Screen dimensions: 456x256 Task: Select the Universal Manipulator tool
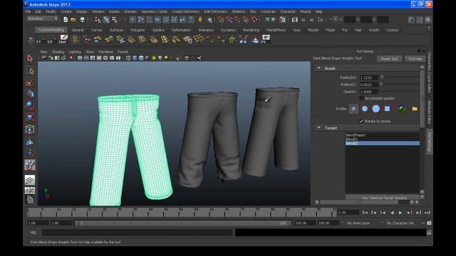tap(30, 129)
